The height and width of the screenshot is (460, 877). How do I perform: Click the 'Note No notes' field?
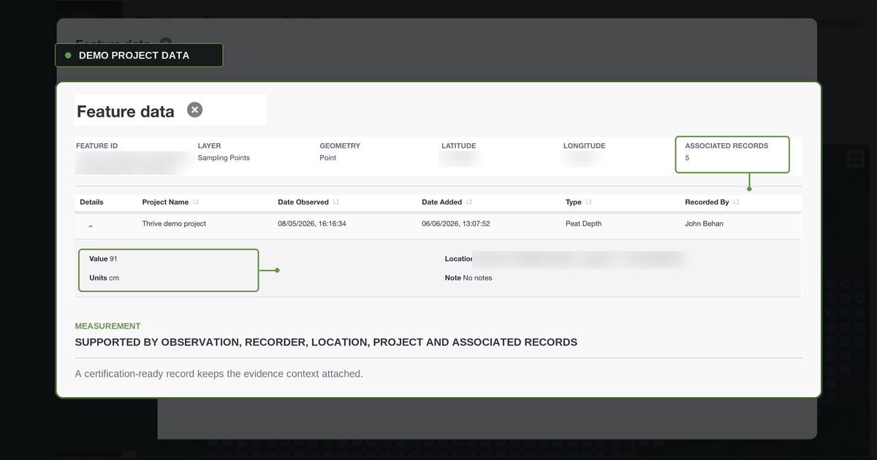[468, 278]
